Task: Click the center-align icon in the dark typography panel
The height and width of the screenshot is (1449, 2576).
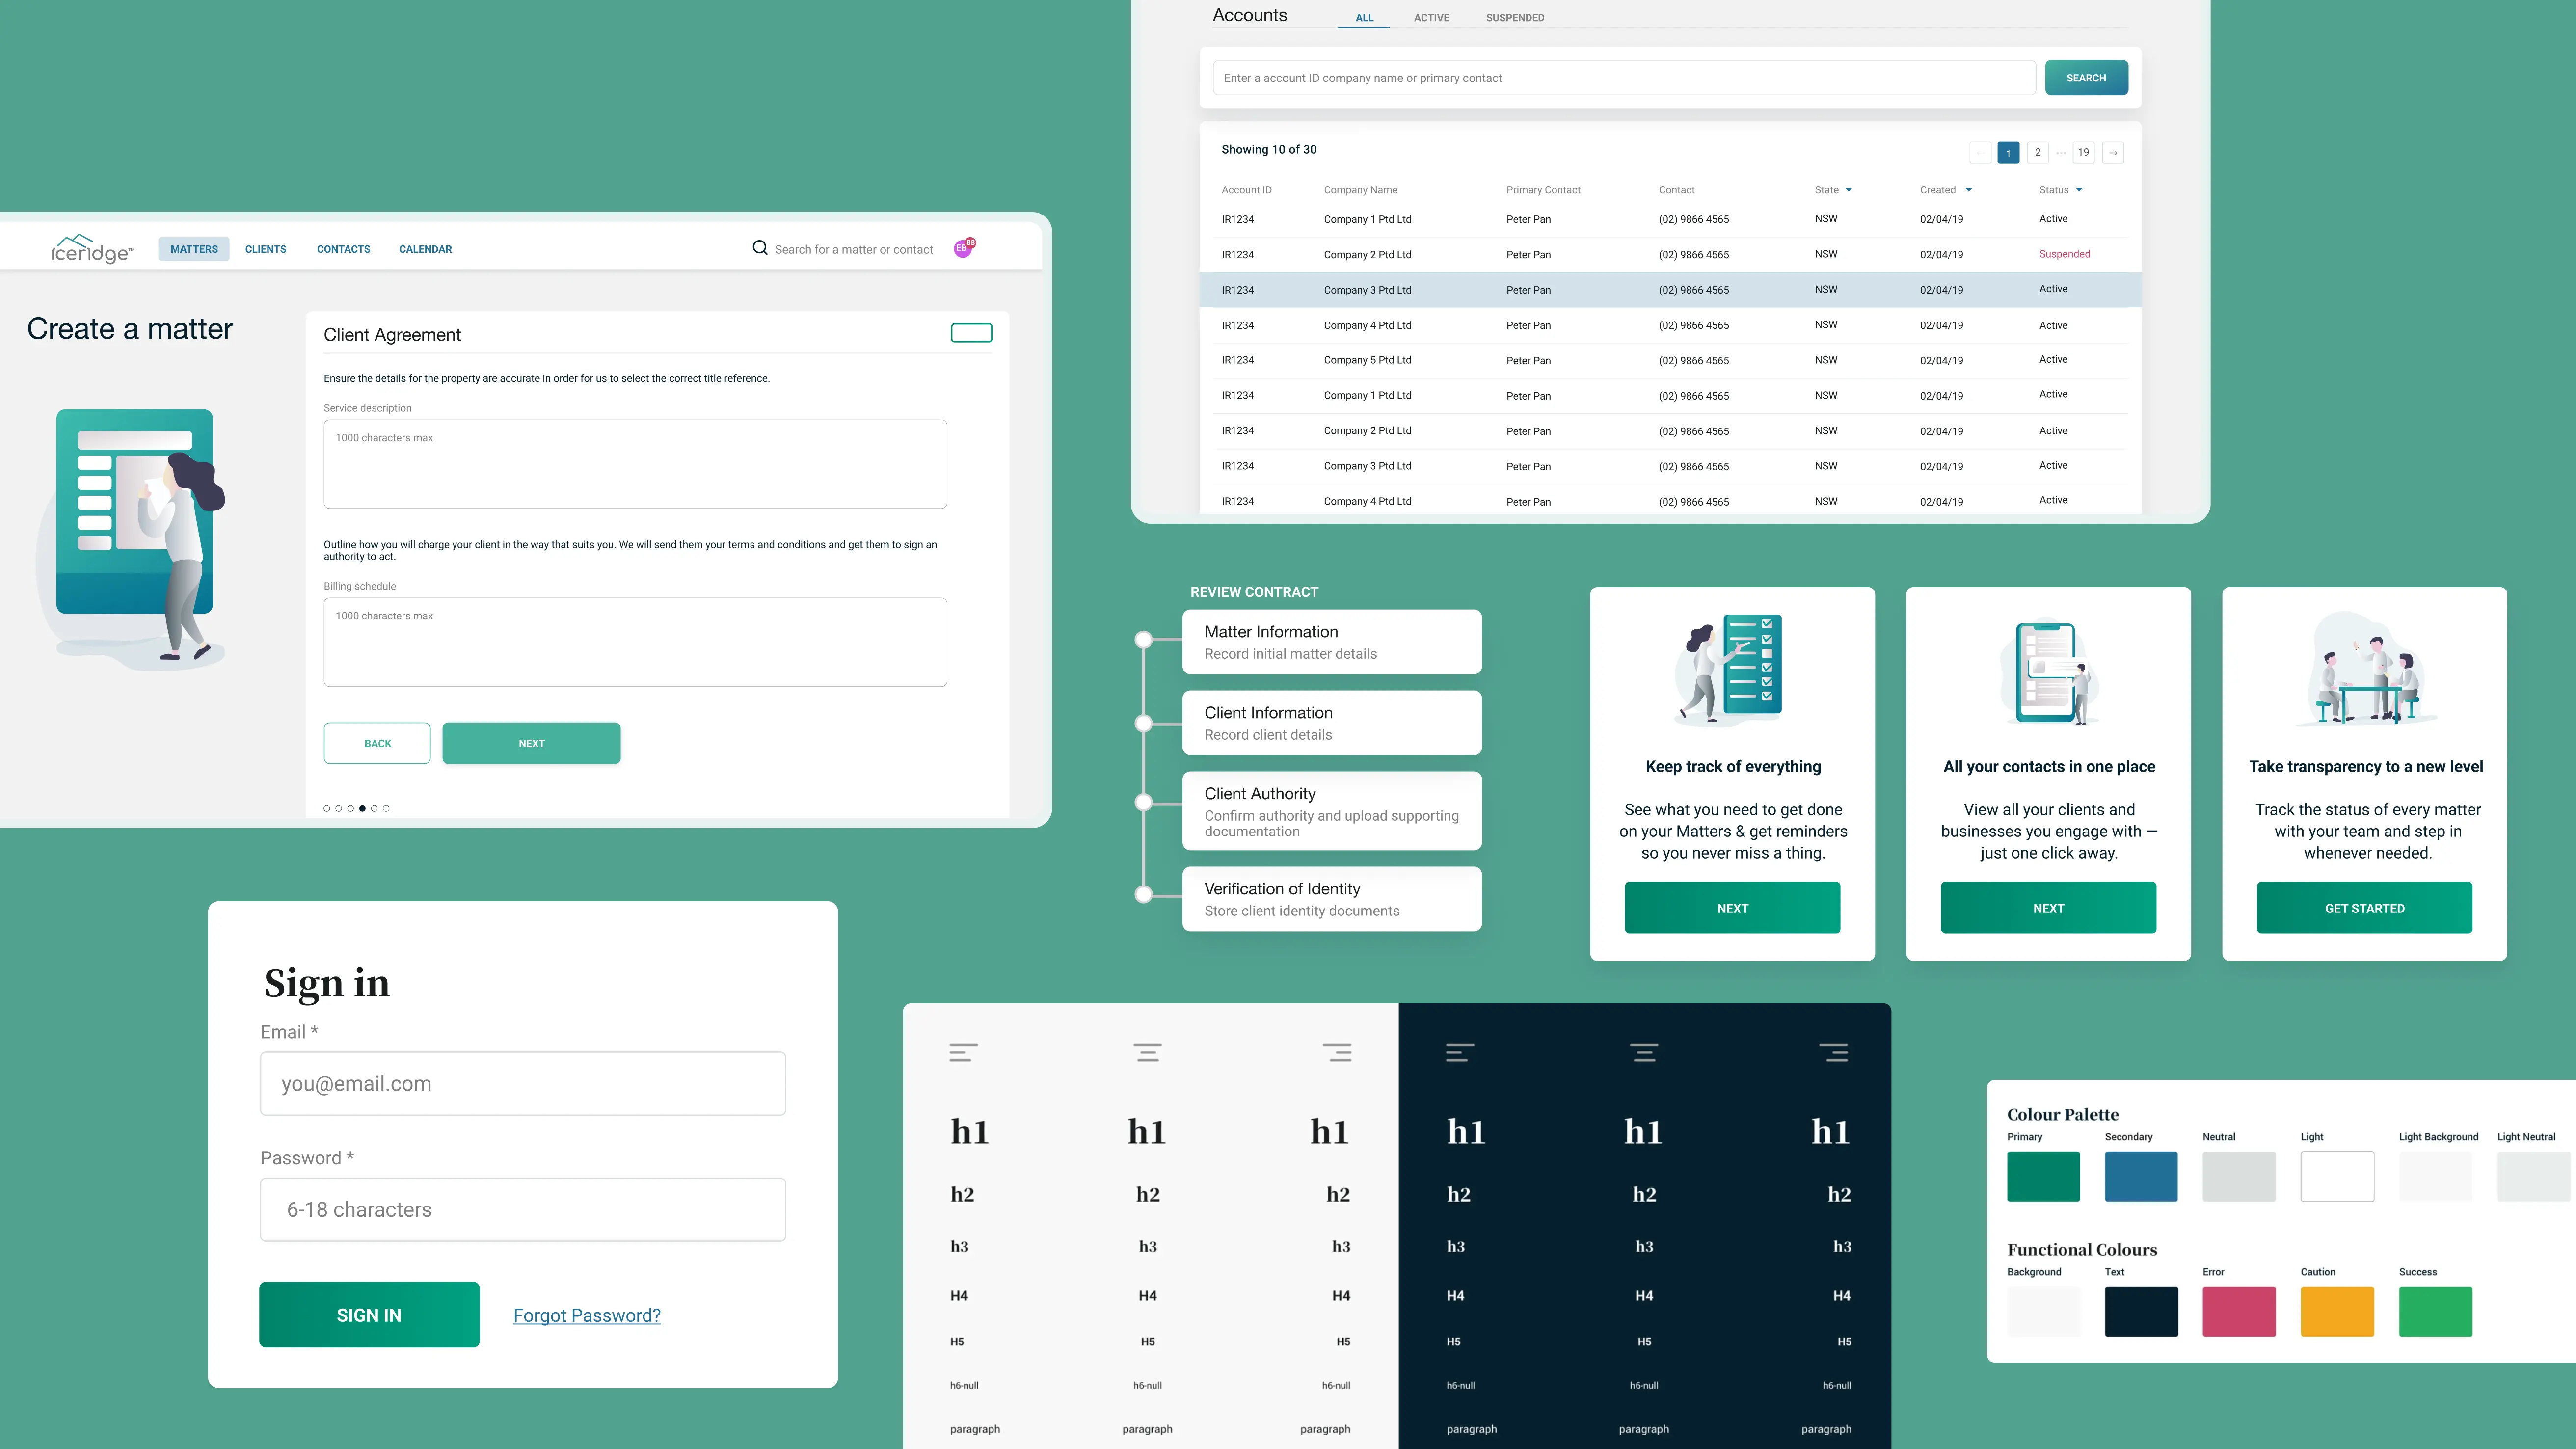Action: click(1644, 1052)
